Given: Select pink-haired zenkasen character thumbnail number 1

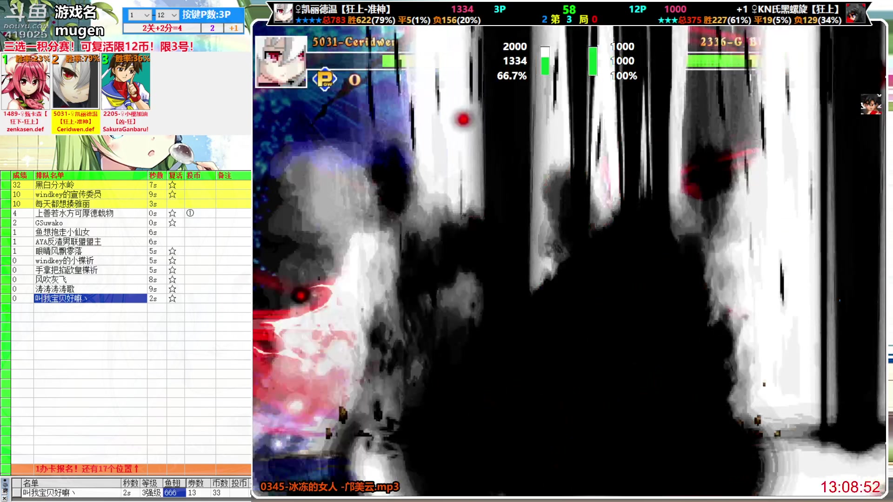Looking at the screenshot, I should (25, 82).
